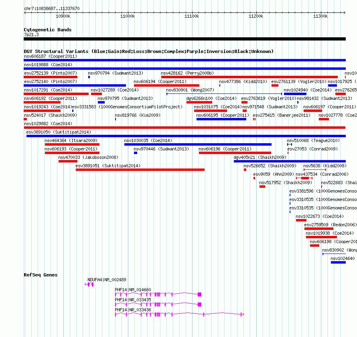
Task: Select the nsv470033 (Jakobsson2008) label
Action: click(88, 157)
